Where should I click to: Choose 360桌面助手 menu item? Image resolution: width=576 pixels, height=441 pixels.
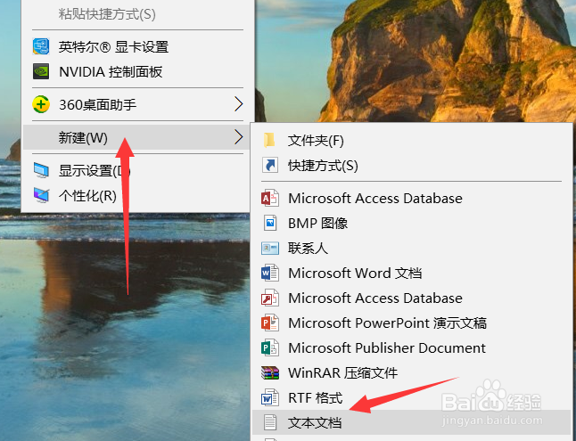tap(137, 104)
